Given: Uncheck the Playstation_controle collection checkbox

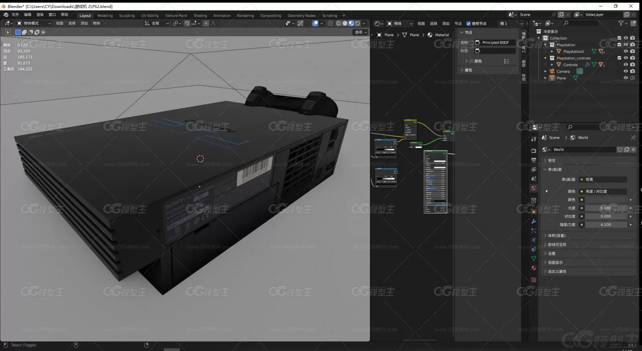Looking at the screenshot, I should click(x=619, y=58).
